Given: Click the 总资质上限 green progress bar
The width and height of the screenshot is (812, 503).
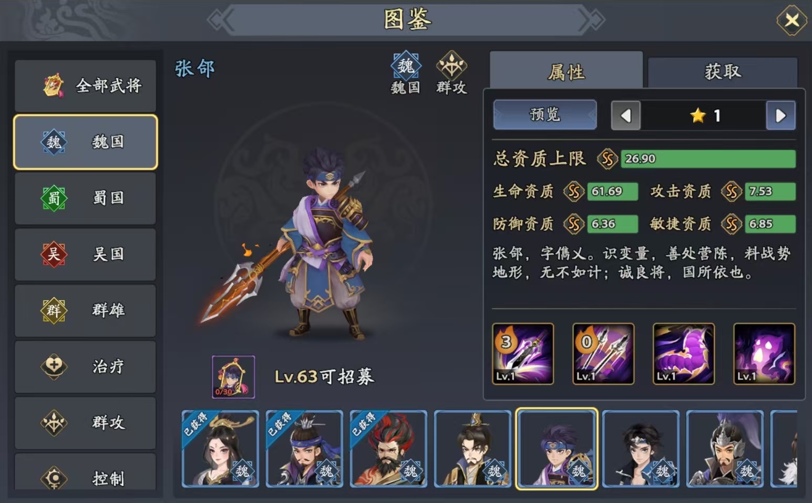Looking at the screenshot, I should point(708,159).
